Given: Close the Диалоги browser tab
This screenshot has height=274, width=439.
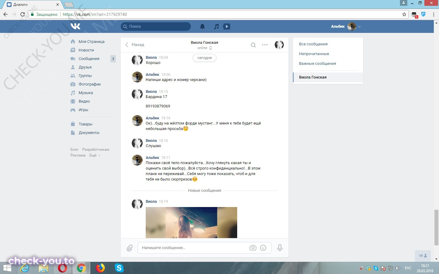Looking at the screenshot, I should 58,5.
